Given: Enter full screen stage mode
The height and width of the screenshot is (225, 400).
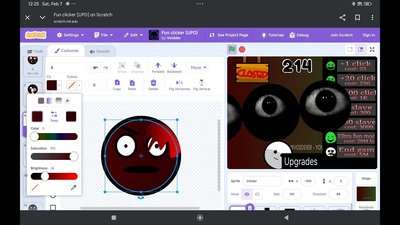Looking at the screenshot, I should pyautogui.click(x=372, y=49).
